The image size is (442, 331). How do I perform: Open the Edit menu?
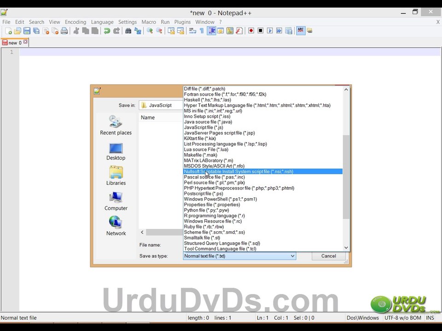pyautogui.click(x=19, y=22)
